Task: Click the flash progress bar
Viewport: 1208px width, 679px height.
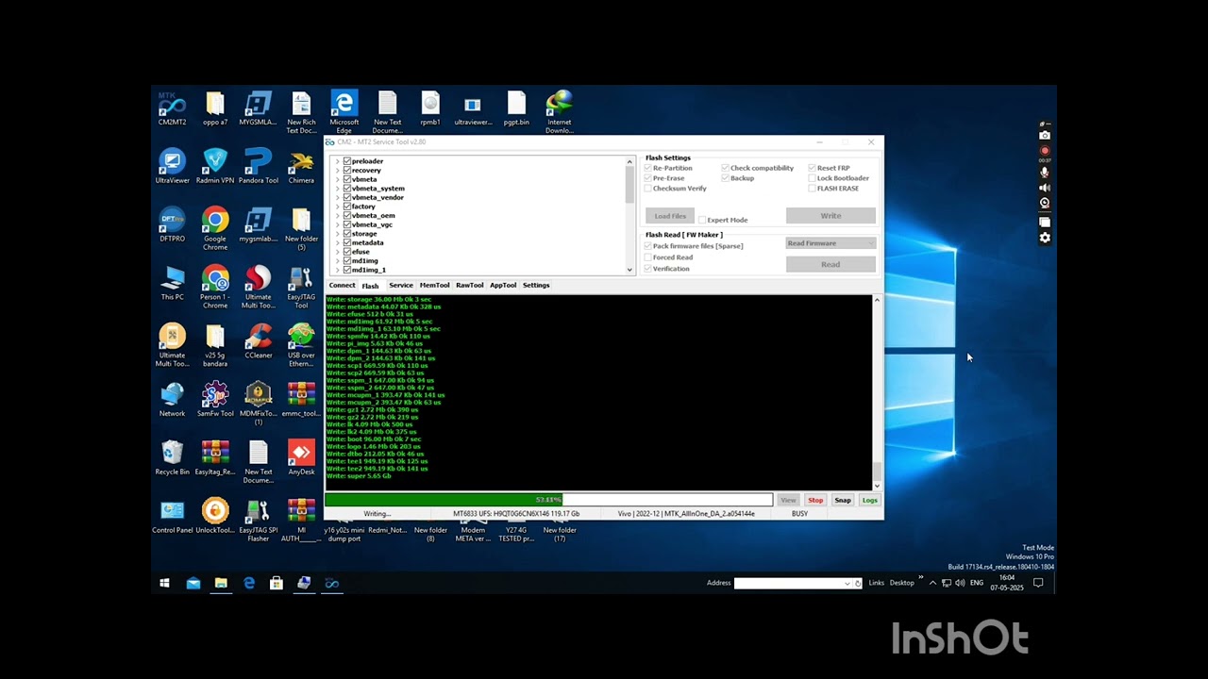Action: [x=548, y=500]
